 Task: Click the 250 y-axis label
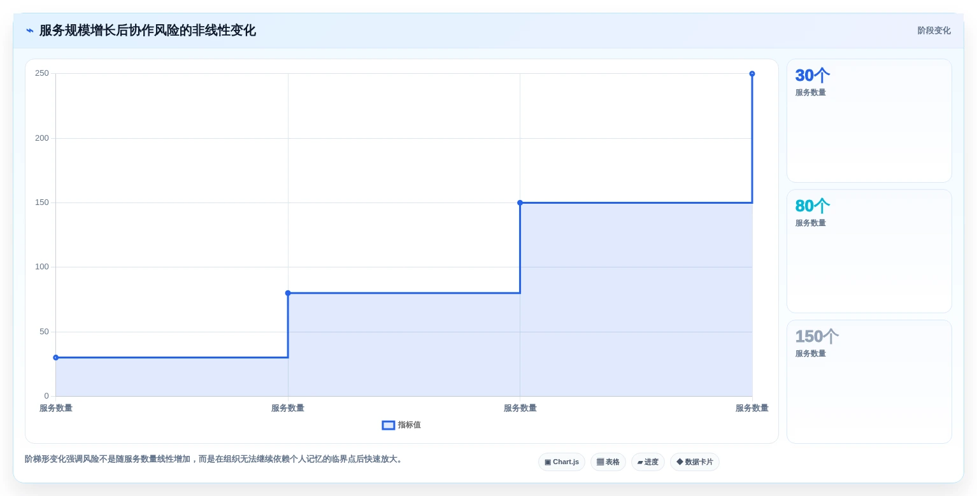[x=42, y=73]
